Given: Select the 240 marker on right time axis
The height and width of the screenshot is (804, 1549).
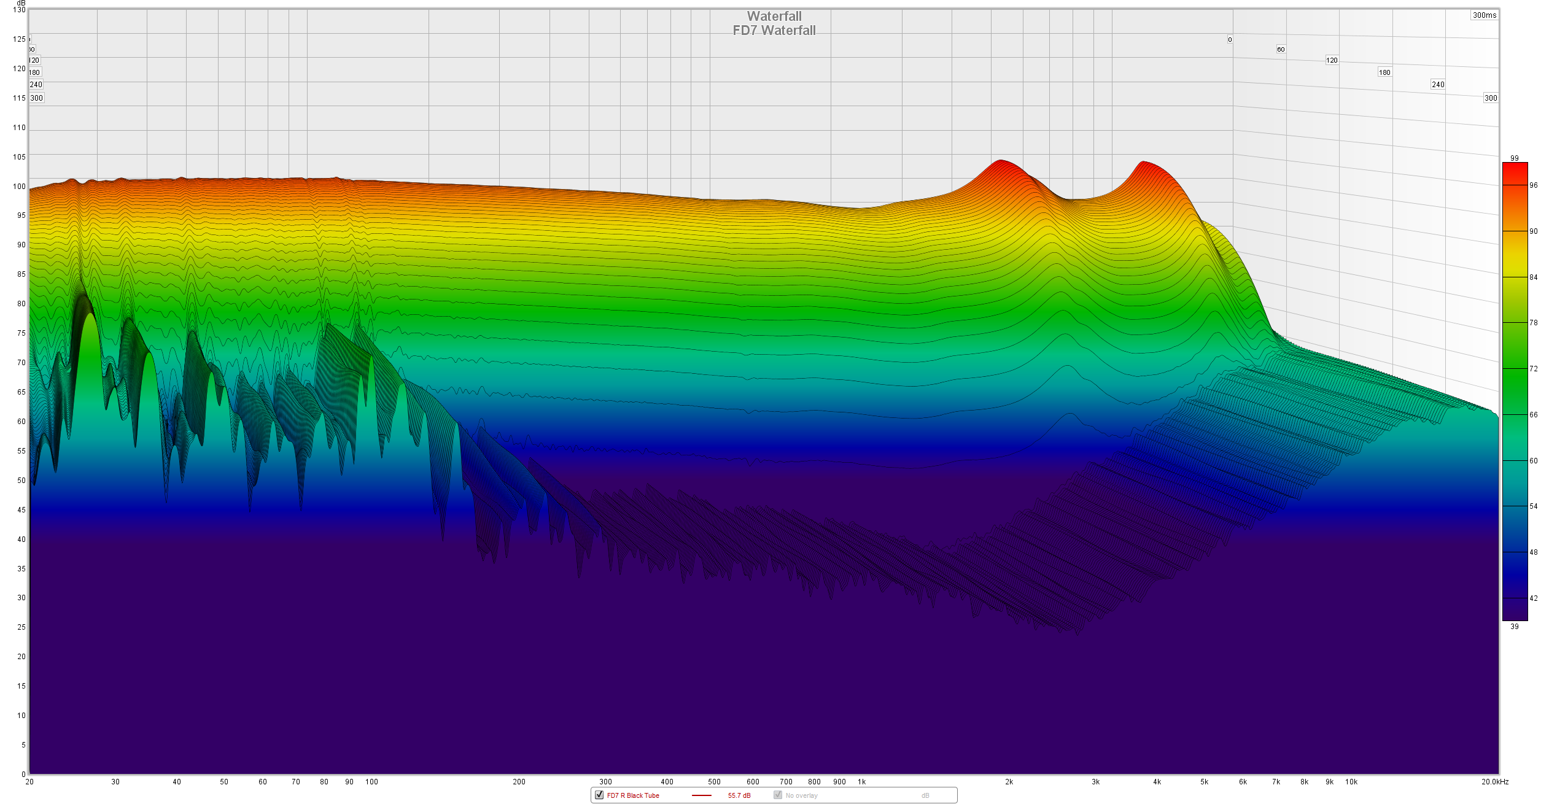Looking at the screenshot, I should pyautogui.click(x=1438, y=85).
